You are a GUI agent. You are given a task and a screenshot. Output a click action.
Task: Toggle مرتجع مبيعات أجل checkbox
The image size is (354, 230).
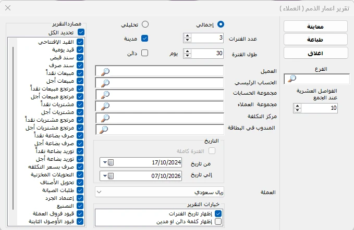point(80,96)
